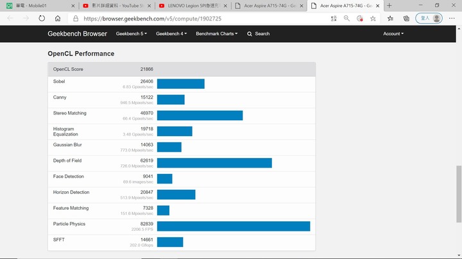
Task: View site info via lock icon
Action: tap(76, 19)
